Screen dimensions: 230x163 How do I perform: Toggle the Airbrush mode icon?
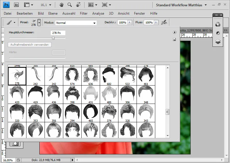pos(164,22)
